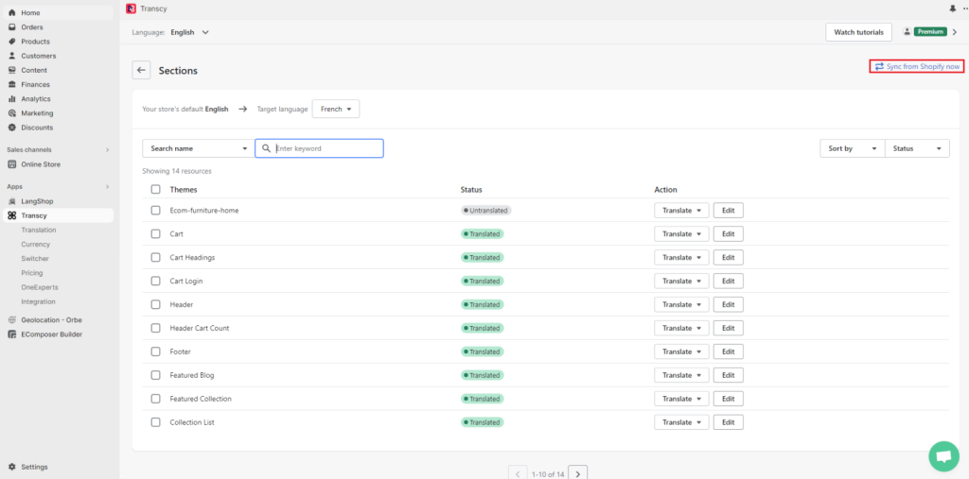Image resolution: width=969 pixels, height=479 pixels.
Task: Click the search magnifier icon
Action: click(x=266, y=148)
